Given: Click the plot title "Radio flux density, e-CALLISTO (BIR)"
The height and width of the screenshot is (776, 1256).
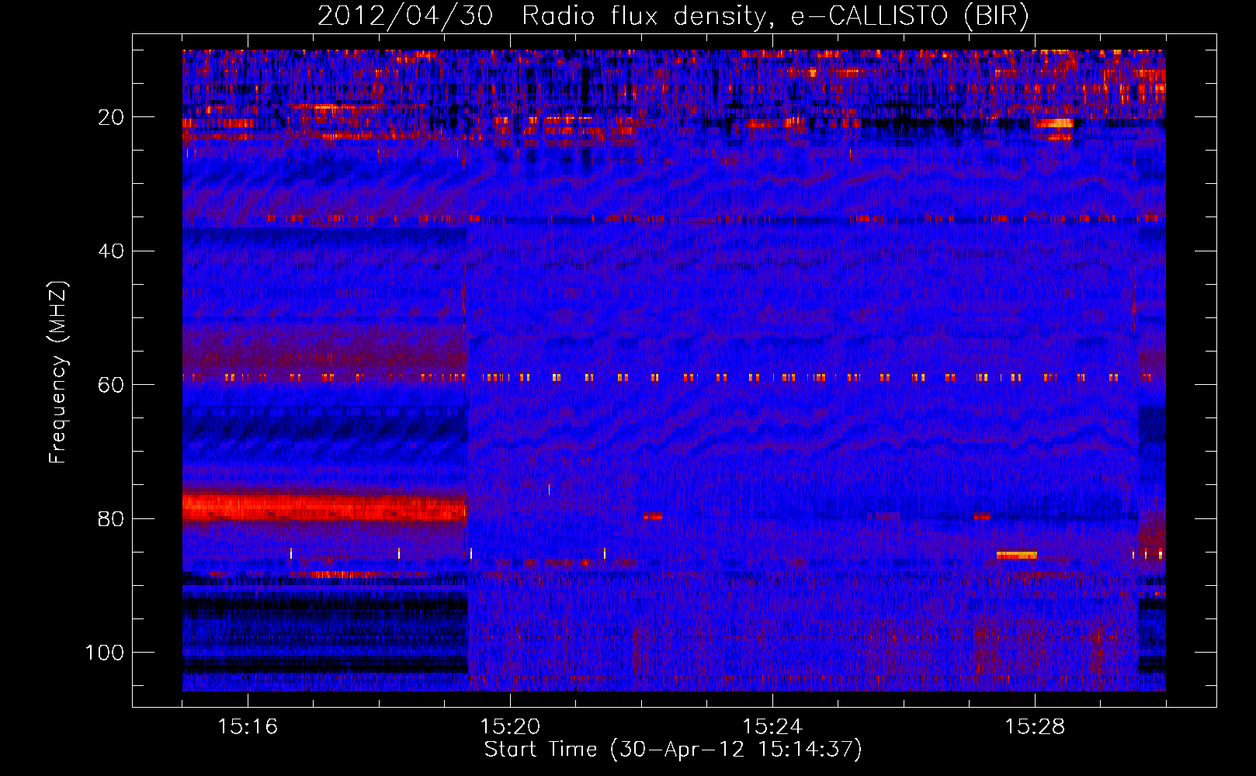Looking at the screenshot, I should (x=775, y=16).
